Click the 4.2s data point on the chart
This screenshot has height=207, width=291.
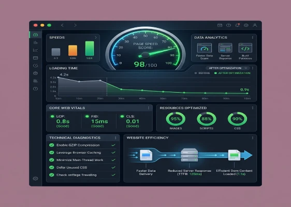(59, 78)
